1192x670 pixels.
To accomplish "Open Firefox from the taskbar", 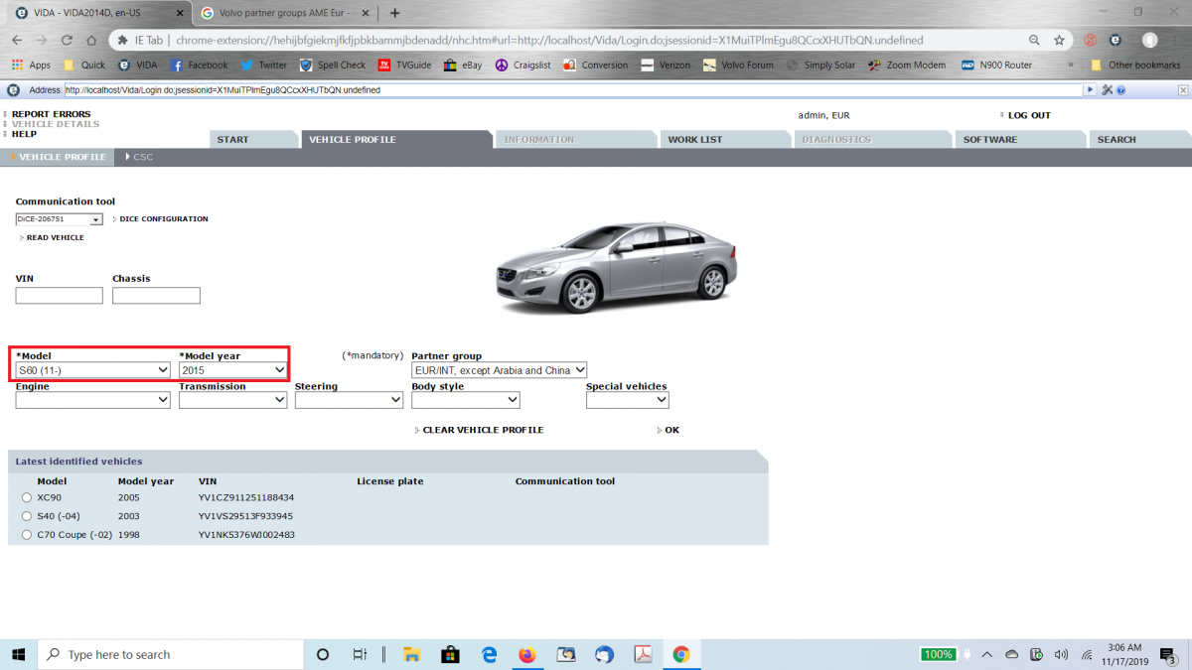I will point(527,654).
